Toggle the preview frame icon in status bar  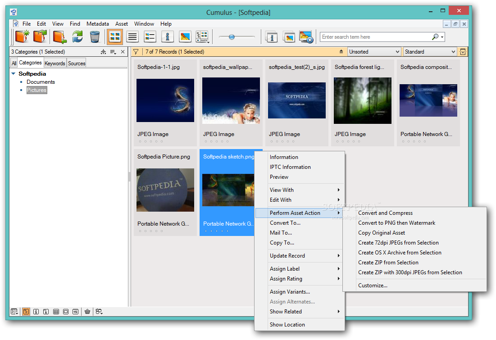click(66, 312)
